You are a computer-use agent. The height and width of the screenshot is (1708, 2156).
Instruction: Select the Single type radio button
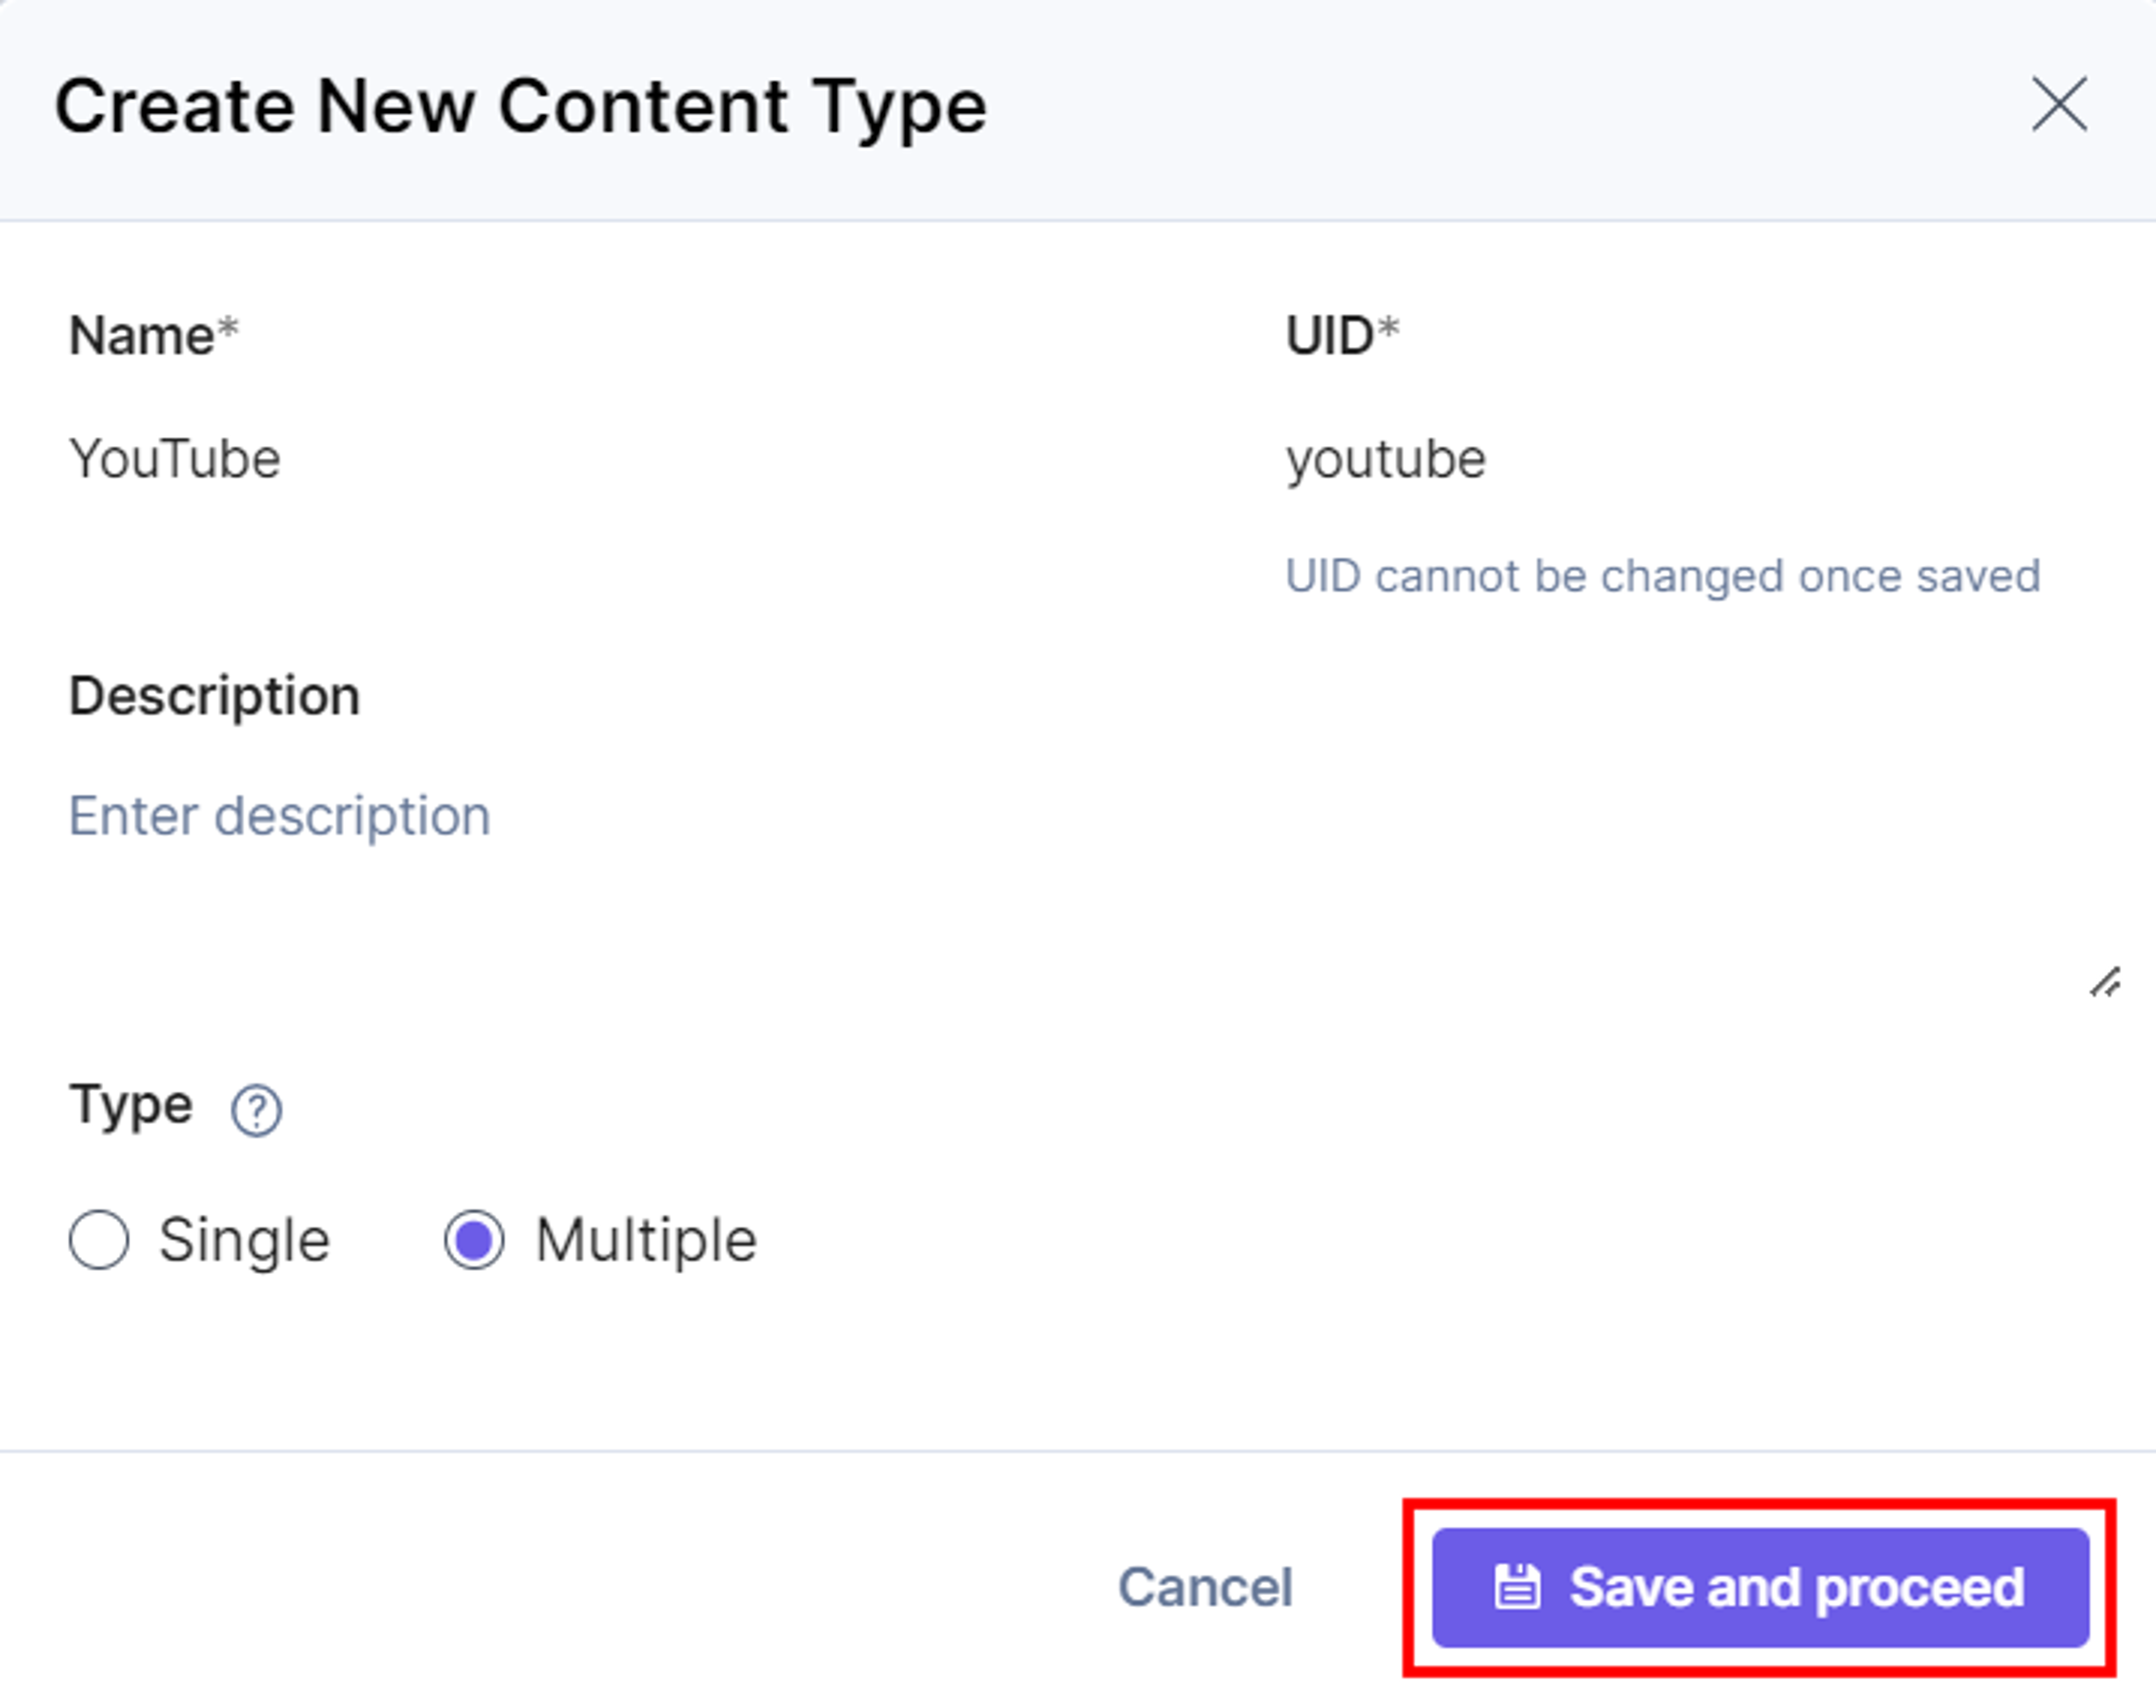(98, 1240)
